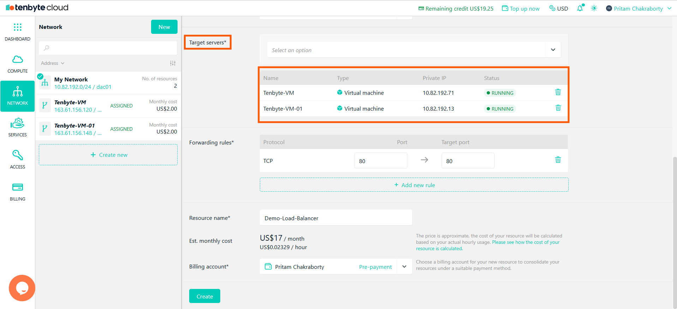Image resolution: width=677 pixels, height=309 pixels.
Task: Click the user avatar icon
Action: [x=609, y=8]
